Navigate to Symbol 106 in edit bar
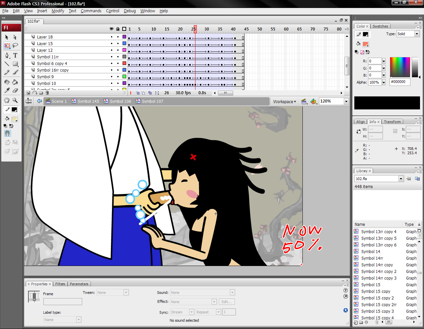 (x=120, y=101)
